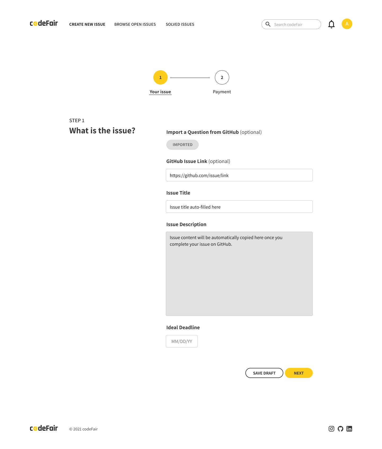Open Create New Issue page
This screenshot has height=449, width=382.
point(87,24)
